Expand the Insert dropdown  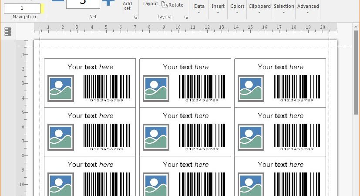click(218, 9)
